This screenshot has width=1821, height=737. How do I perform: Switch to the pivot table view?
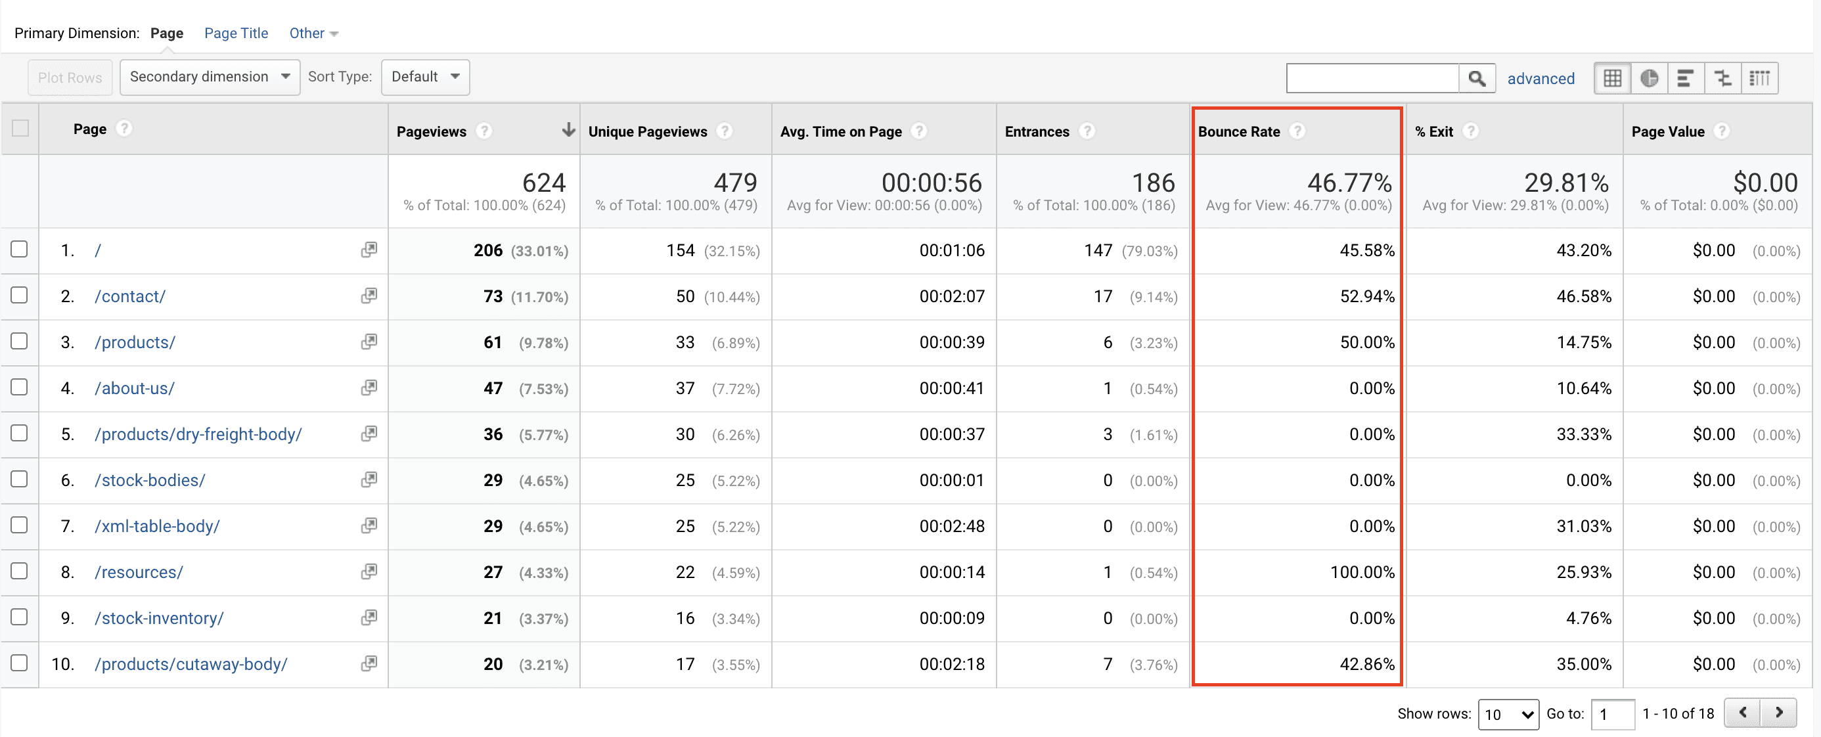tap(1759, 78)
